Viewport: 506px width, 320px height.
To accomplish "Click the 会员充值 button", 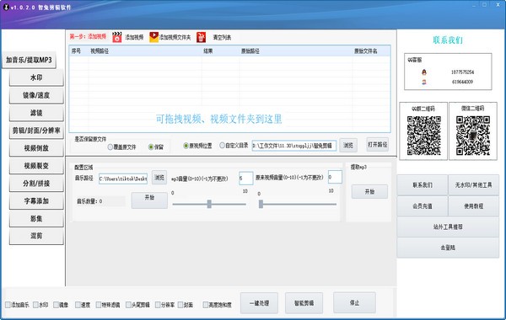I will (x=423, y=206).
